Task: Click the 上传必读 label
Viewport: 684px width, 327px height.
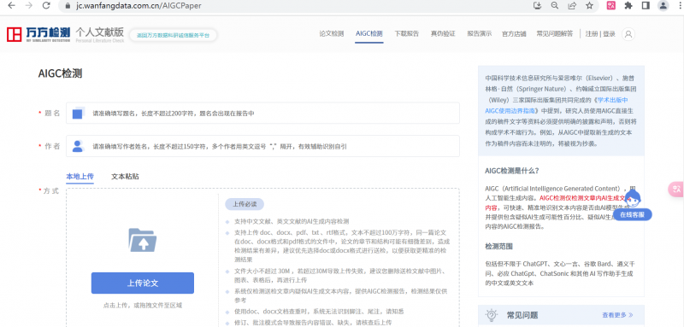Action: 245,204
